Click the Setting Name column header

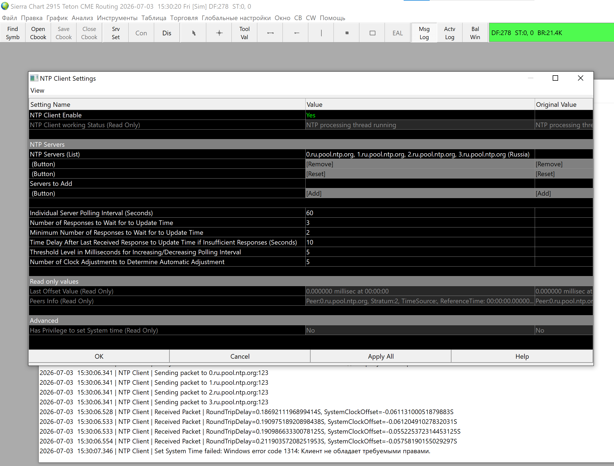(167, 105)
